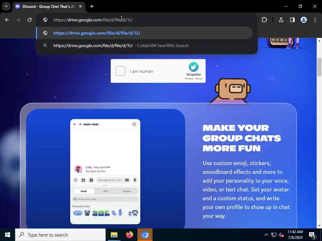Open hCaptcha Terms link
The height and width of the screenshot is (241, 322).
pos(199,79)
